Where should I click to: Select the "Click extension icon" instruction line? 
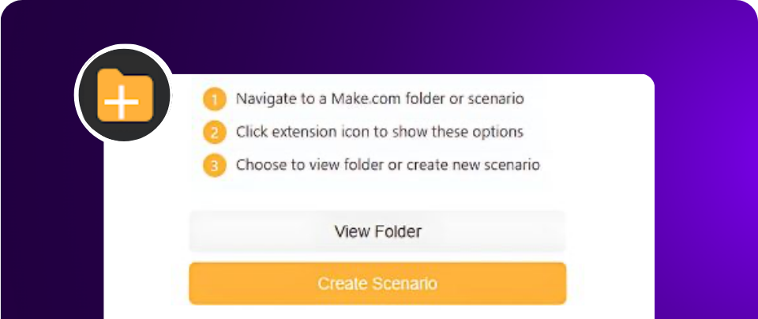pyautogui.click(x=379, y=132)
